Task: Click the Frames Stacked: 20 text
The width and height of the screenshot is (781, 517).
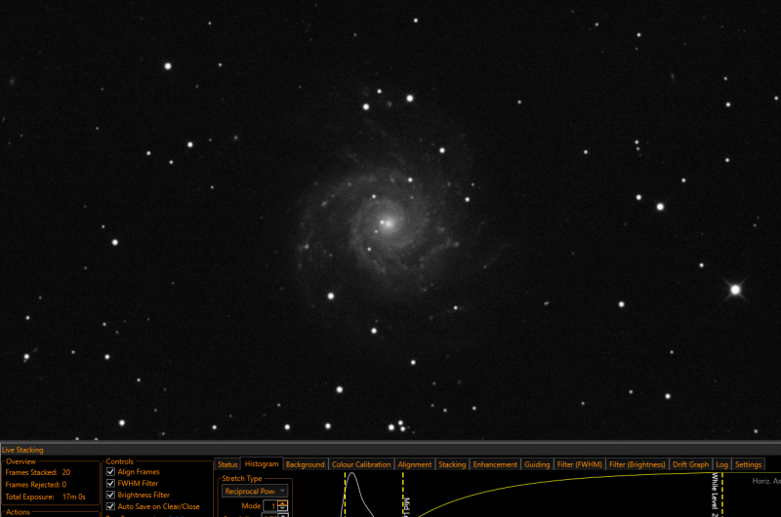Action: tap(38, 472)
